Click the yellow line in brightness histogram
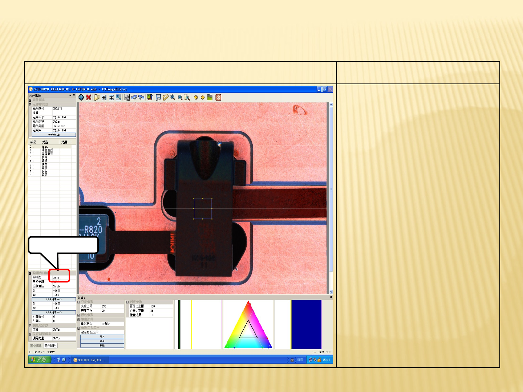523x392 pixels. click(191, 324)
